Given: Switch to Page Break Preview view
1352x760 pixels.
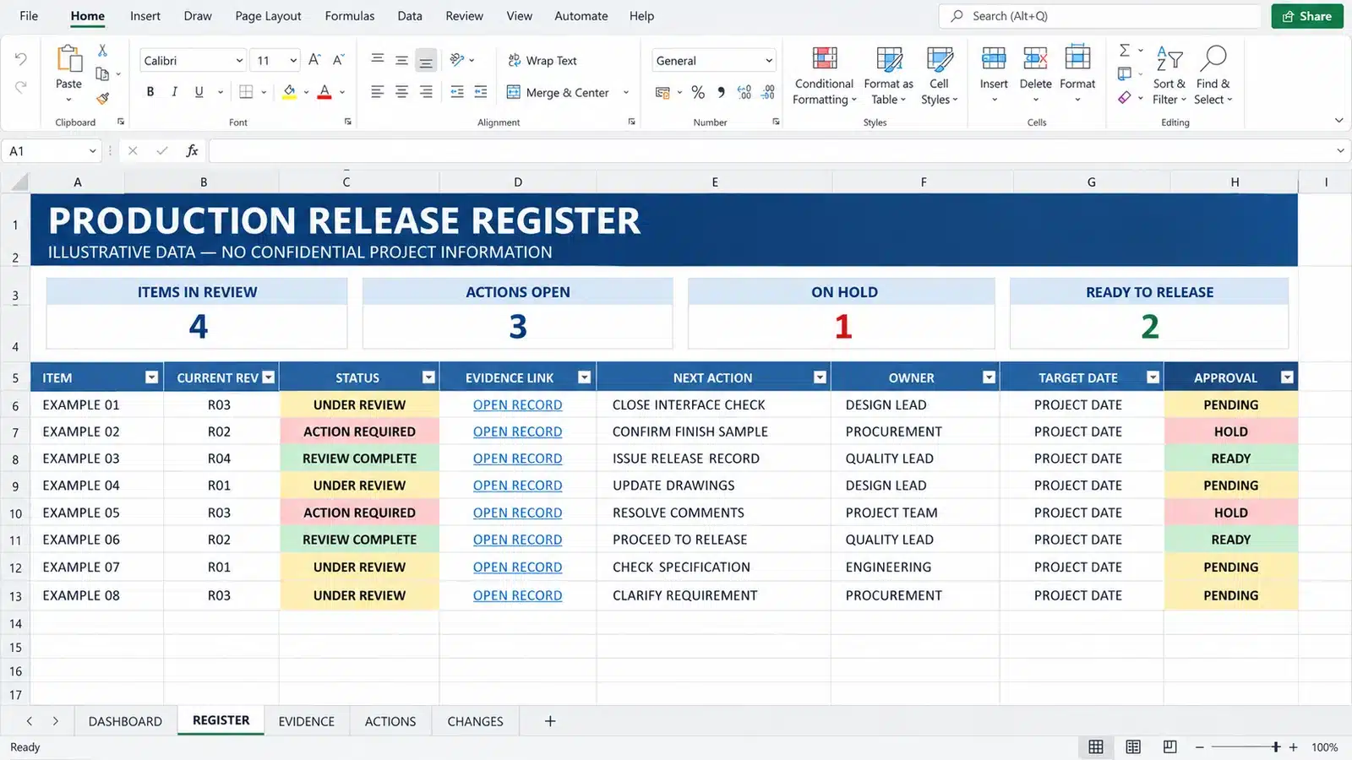Looking at the screenshot, I should (x=1170, y=746).
